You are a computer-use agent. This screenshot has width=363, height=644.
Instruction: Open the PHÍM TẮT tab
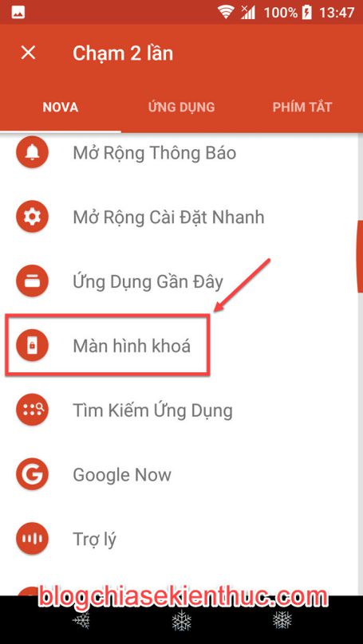(x=302, y=107)
